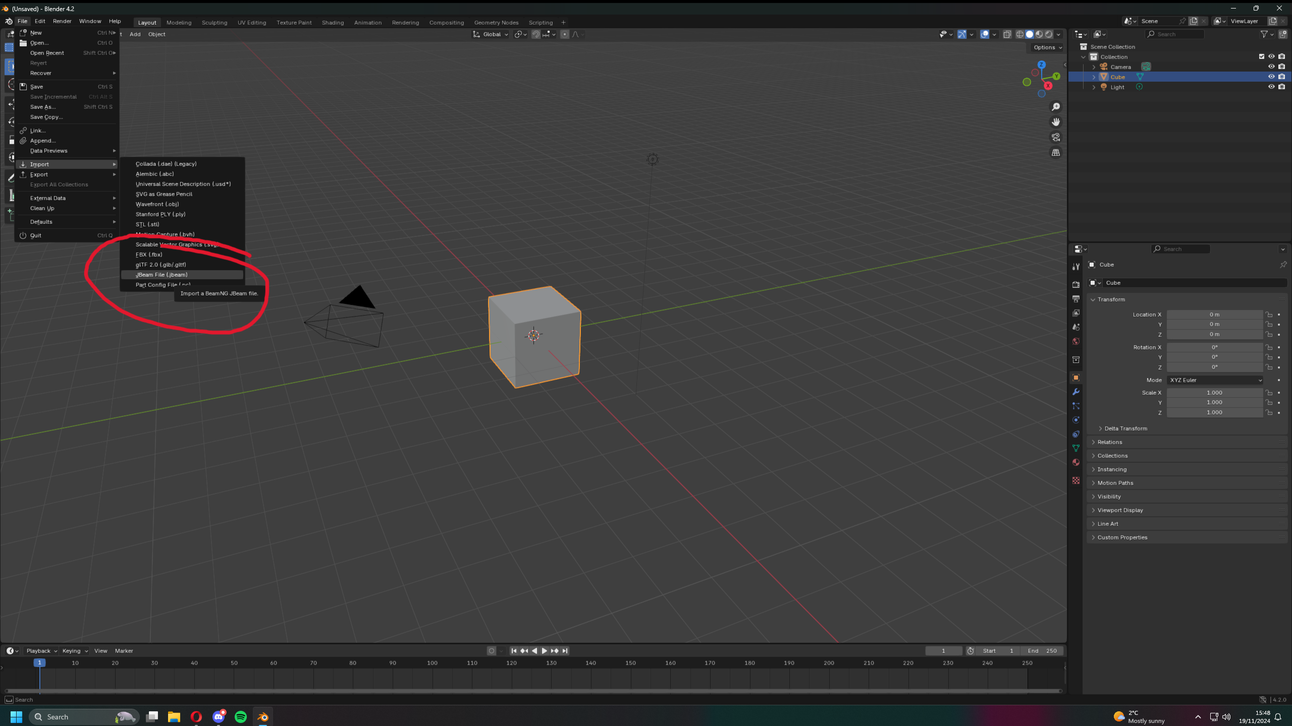Click the Scale X value field
This screenshot has width=1292, height=726.
click(1214, 393)
